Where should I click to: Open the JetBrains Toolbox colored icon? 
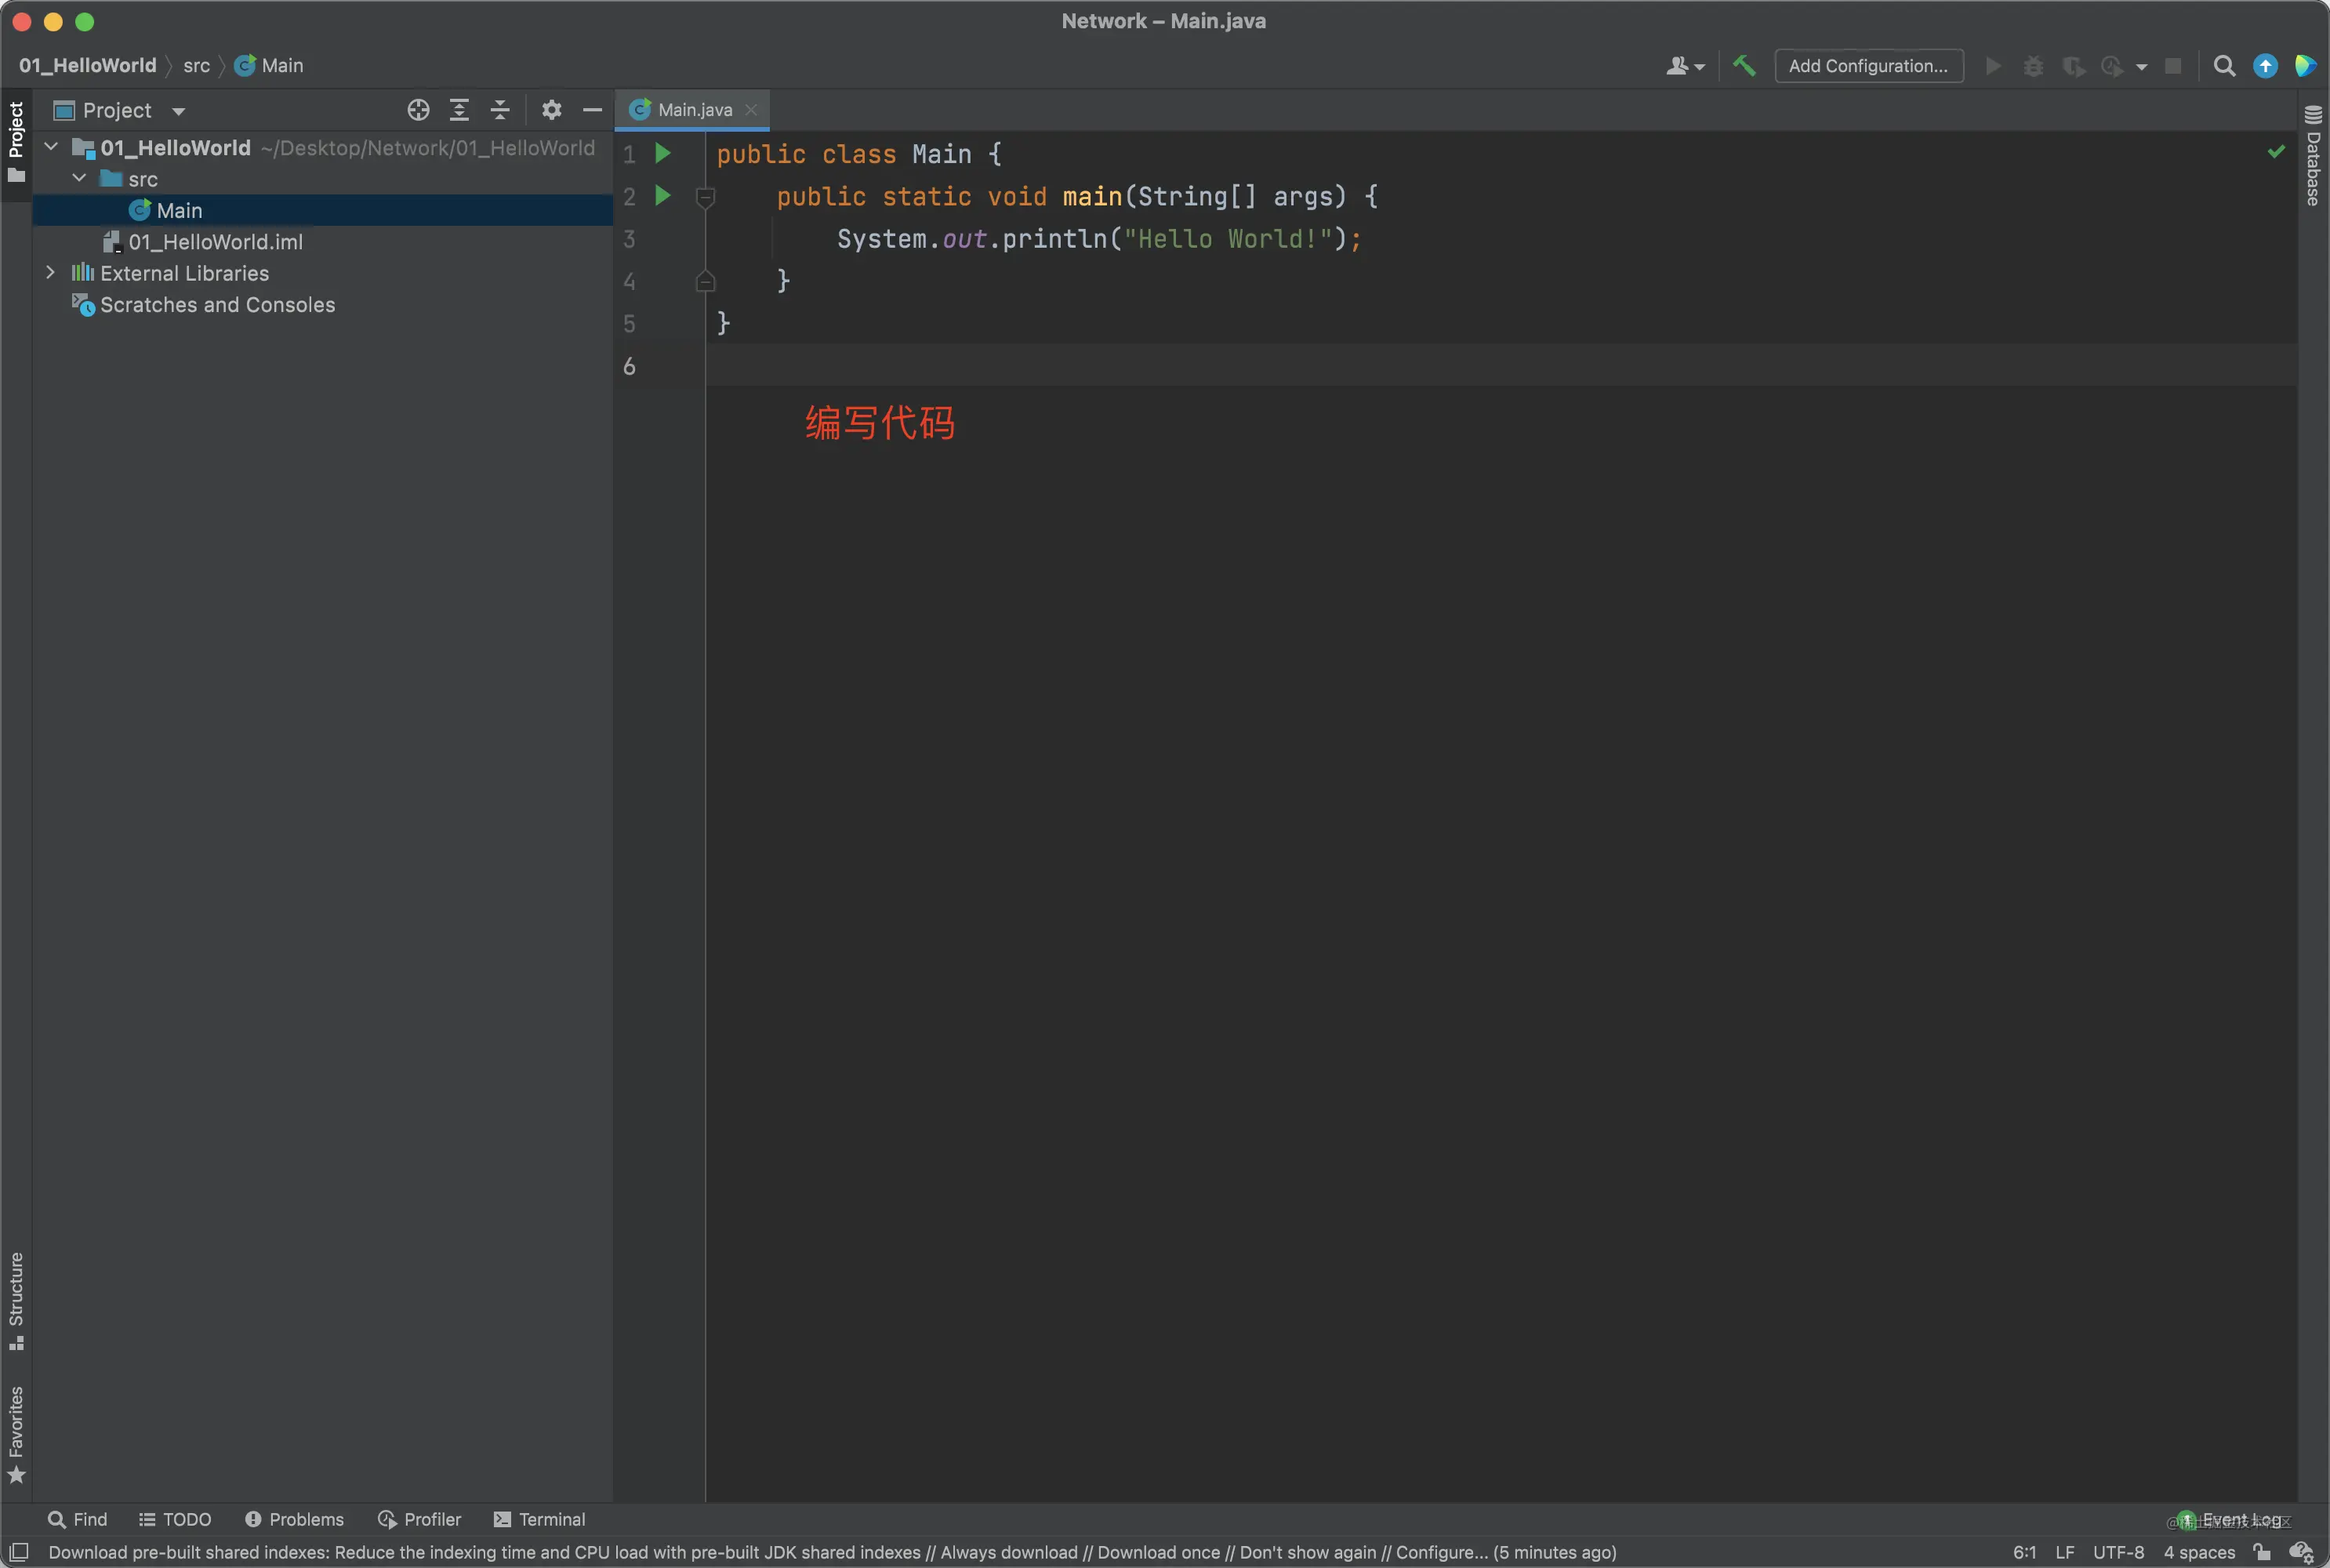2305,66
